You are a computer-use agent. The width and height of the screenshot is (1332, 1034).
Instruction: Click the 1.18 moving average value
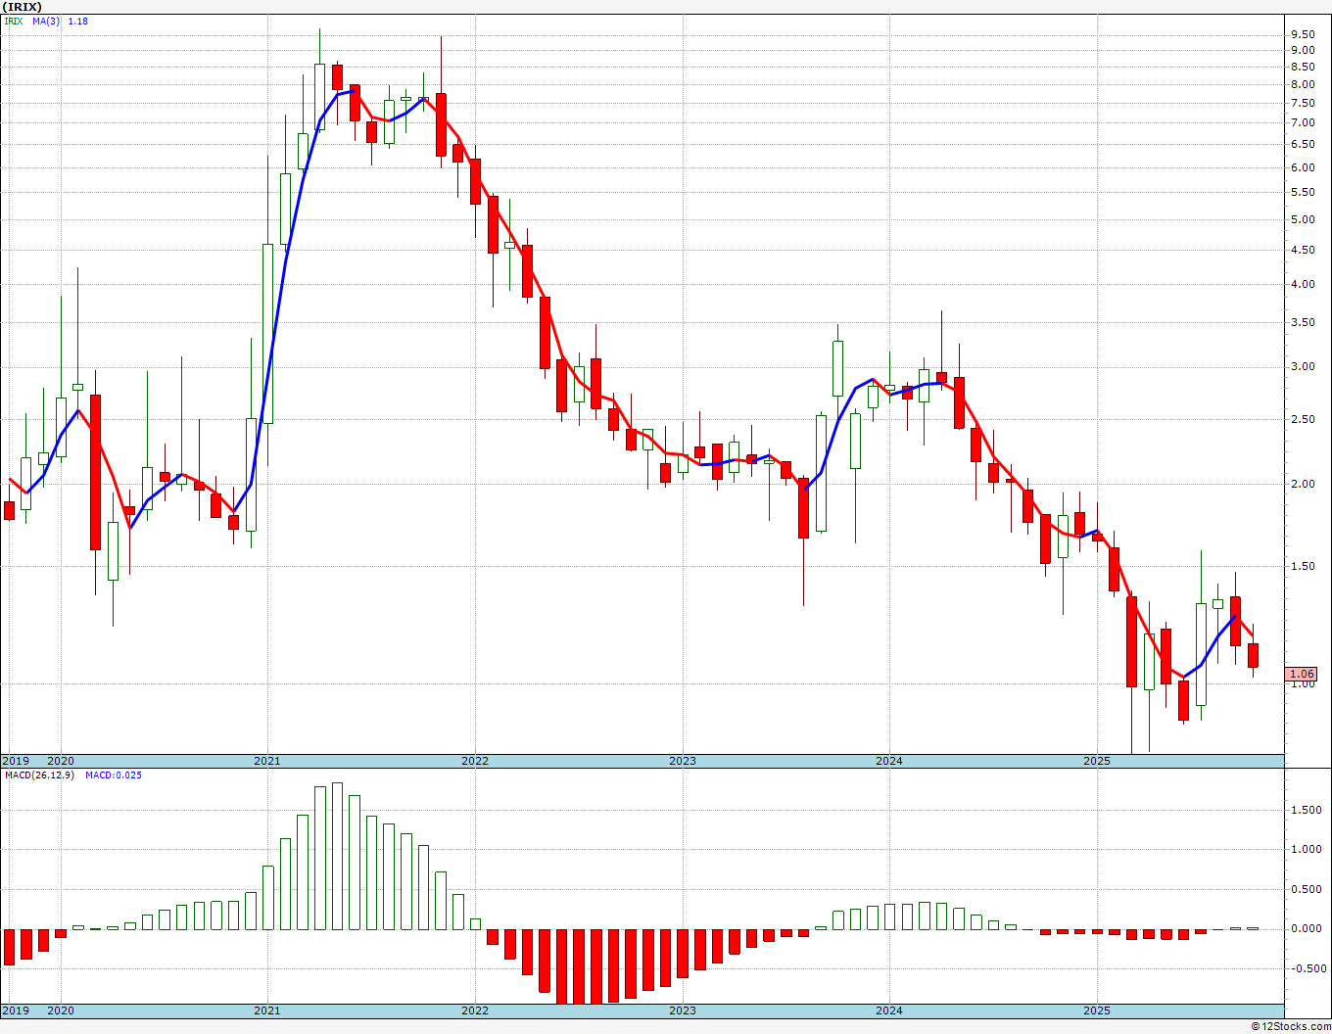pos(77,21)
